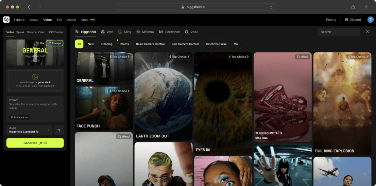Select the All filter chip
Image resolution: width=376 pixels, height=186 pixels.
[x=79, y=44]
